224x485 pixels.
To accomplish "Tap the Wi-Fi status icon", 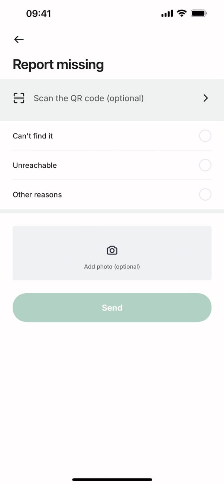I will [182, 14].
